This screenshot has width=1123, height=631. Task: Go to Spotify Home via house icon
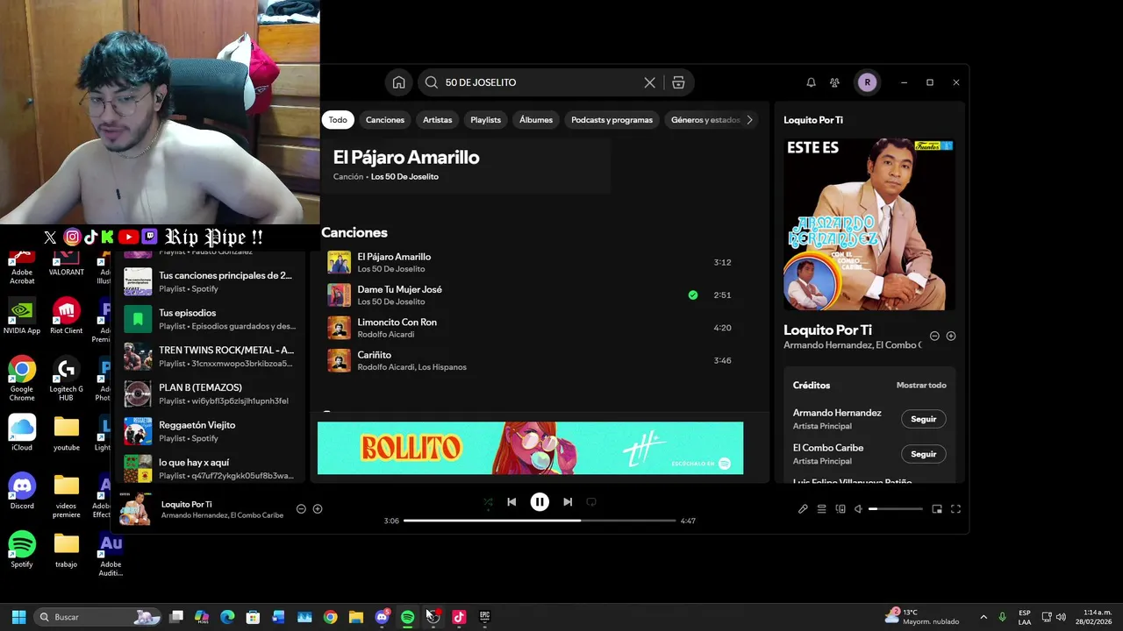pyautogui.click(x=398, y=82)
